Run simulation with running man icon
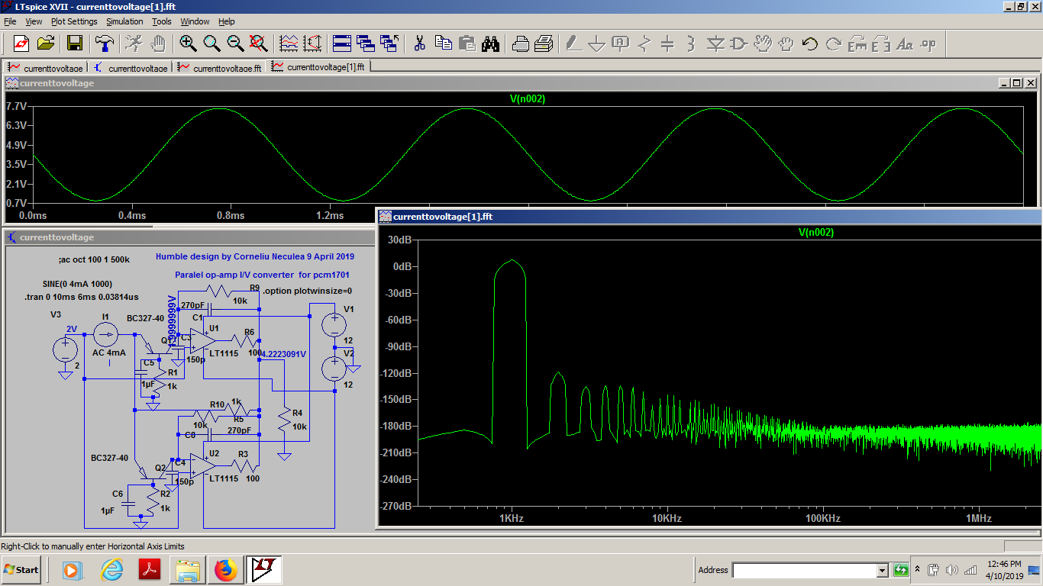The height and width of the screenshot is (586, 1043). (x=134, y=43)
